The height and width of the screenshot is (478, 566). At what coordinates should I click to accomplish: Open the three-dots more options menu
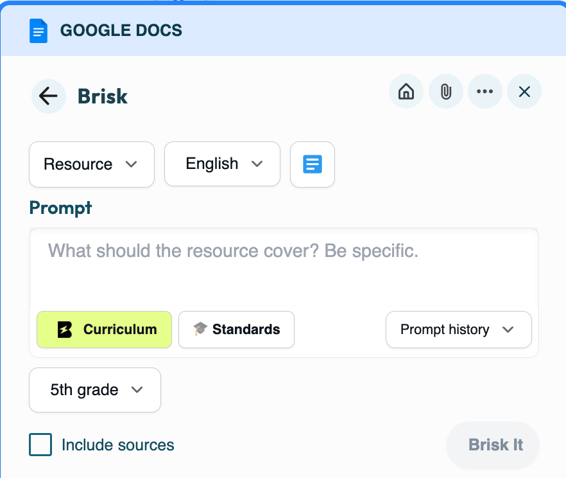pyautogui.click(x=485, y=92)
